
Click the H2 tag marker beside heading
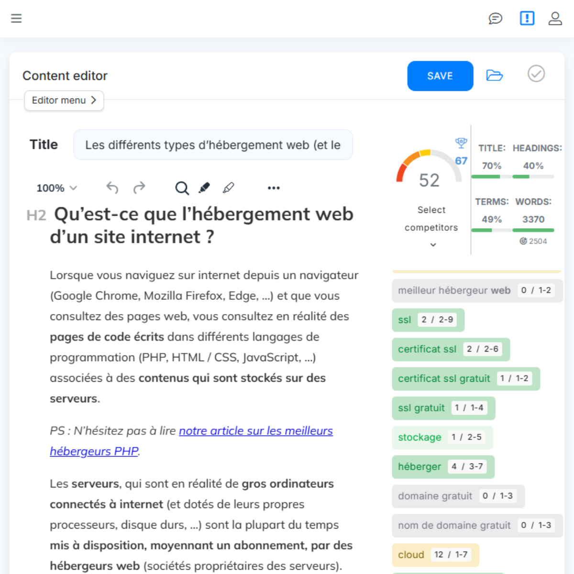pyautogui.click(x=36, y=215)
